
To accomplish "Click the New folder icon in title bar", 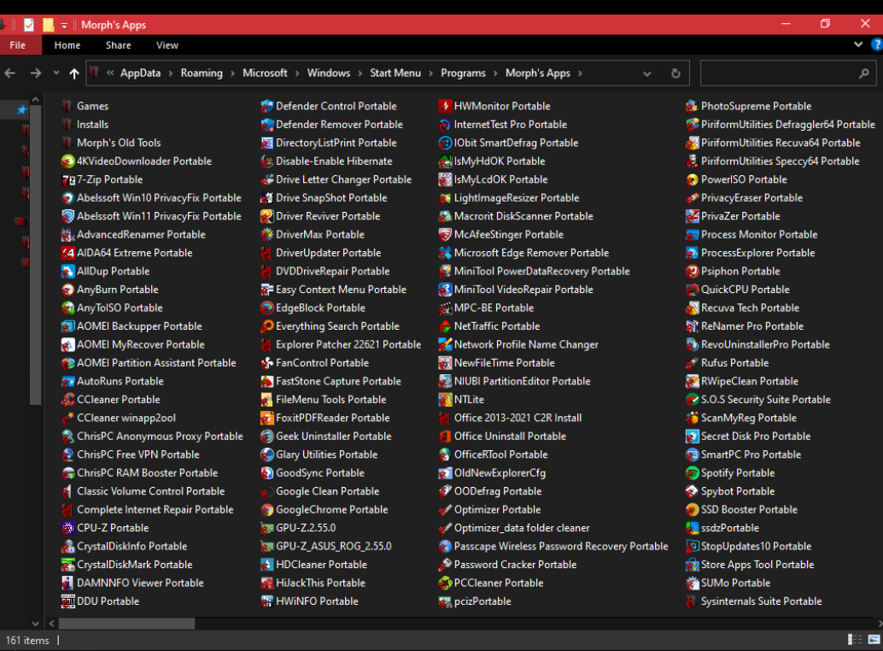I will tap(49, 25).
